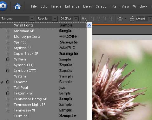This screenshot has height=120, width=152.
Task: Click the 24.05 pt font size field
Action: [67, 19]
